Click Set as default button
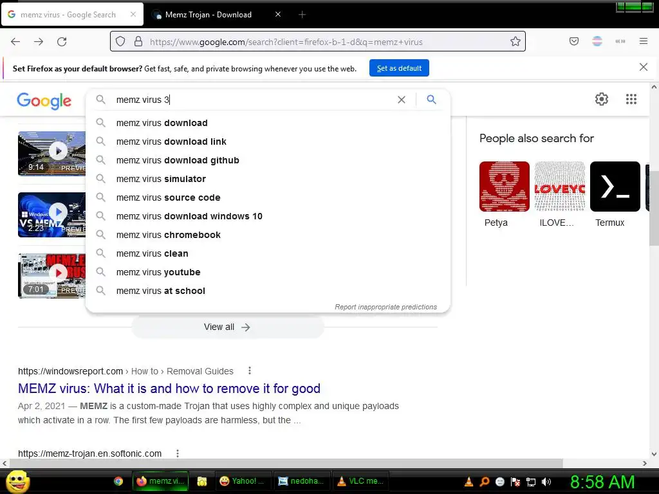Screen dimensions: 659x494 tap(399, 68)
